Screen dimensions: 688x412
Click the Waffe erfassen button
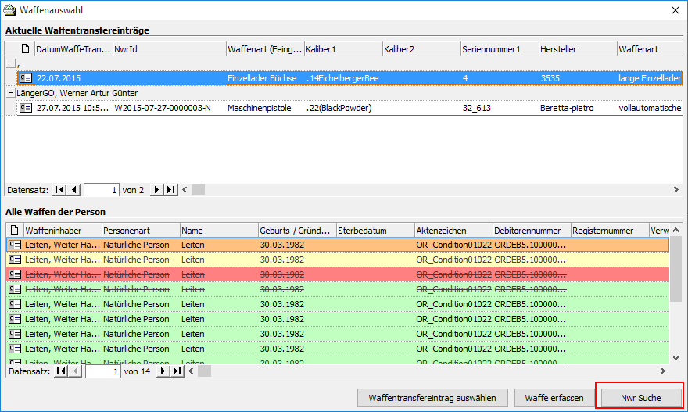point(554,398)
